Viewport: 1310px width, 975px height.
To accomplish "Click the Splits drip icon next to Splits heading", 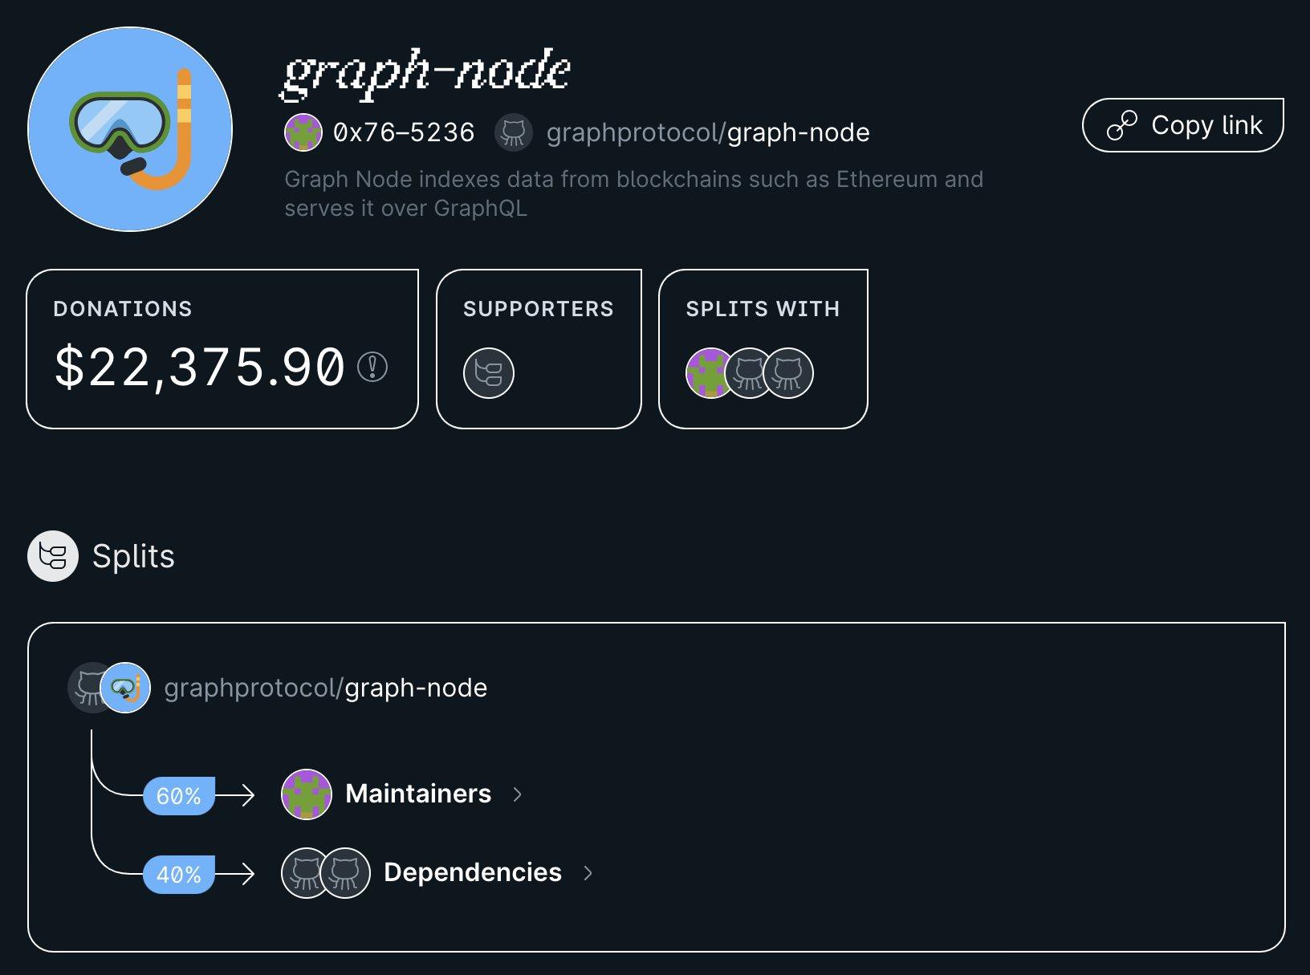I will (53, 555).
